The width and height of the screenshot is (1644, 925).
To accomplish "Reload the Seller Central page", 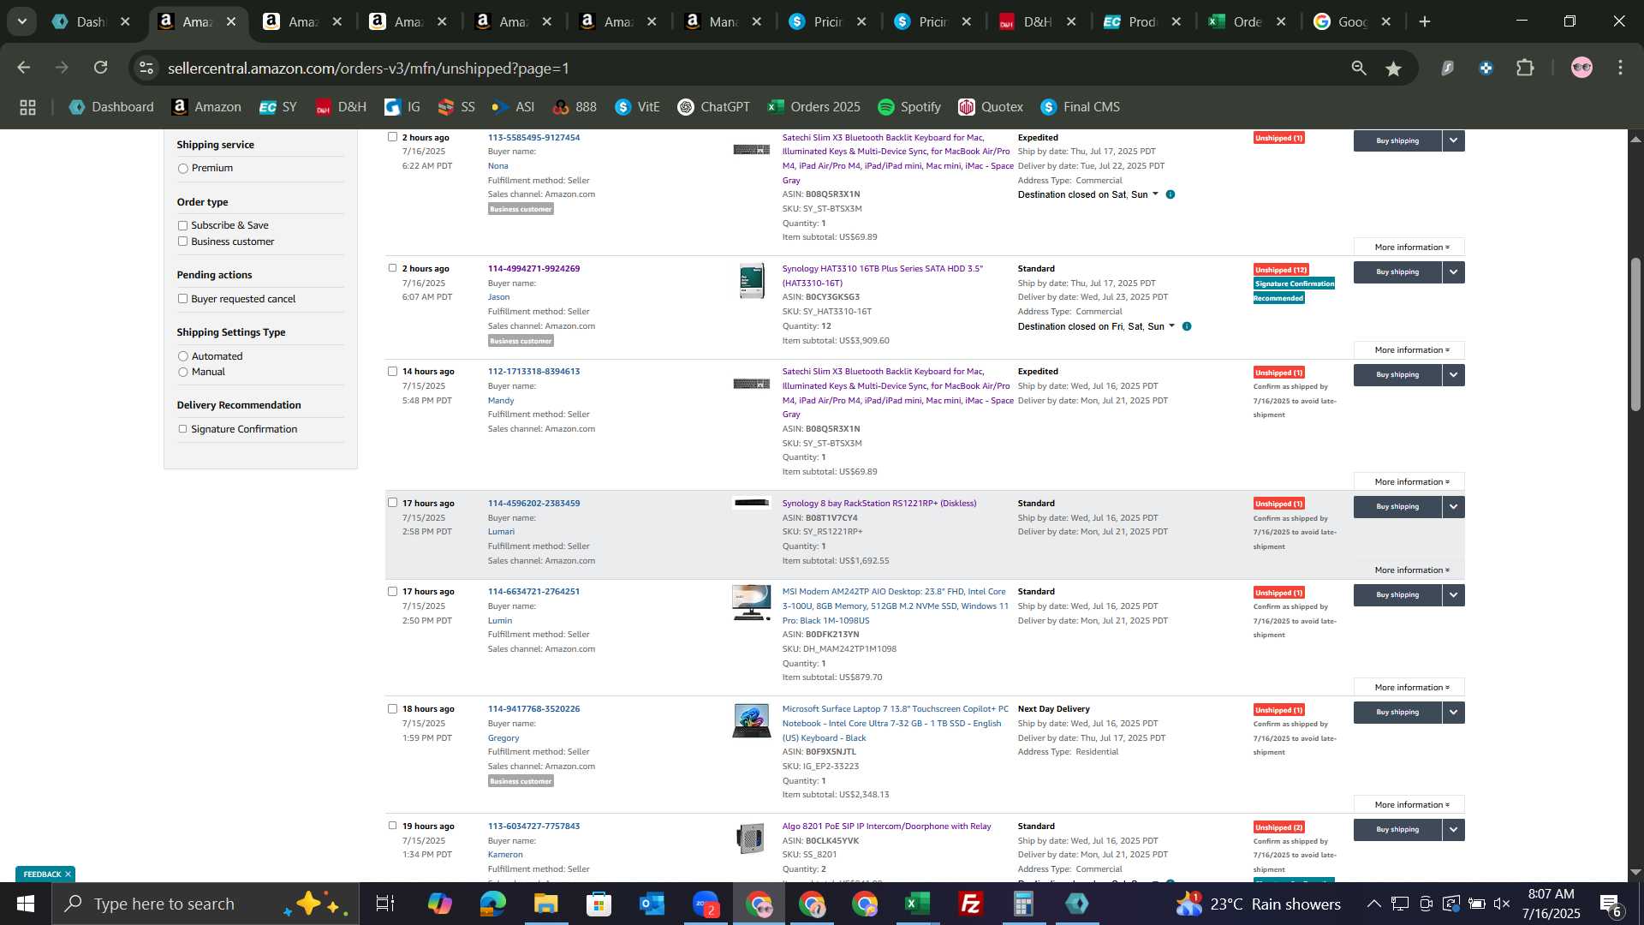I will click(101, 68).
